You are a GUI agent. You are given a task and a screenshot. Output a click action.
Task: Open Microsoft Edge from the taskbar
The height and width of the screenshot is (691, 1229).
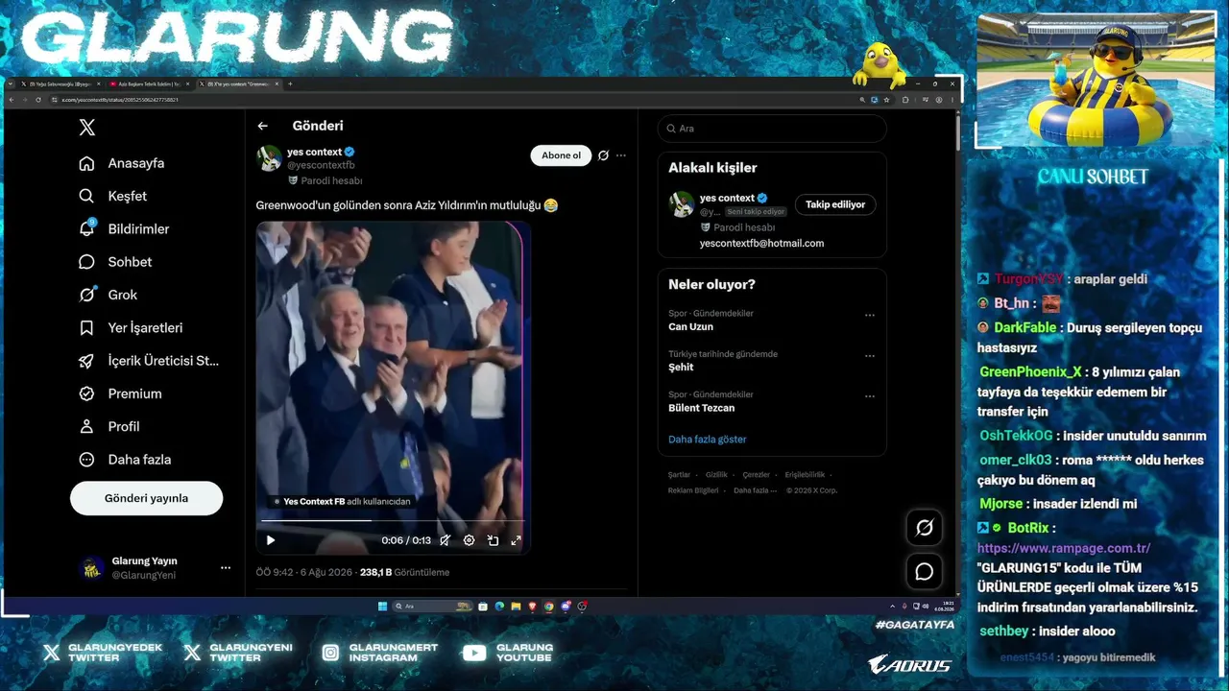tap(499, 607)
